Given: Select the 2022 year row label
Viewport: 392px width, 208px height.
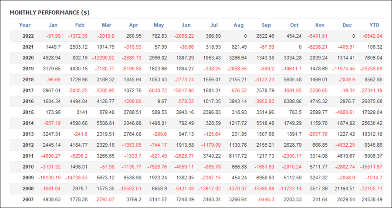Looking at the screenshot, I should coord(28,36).
